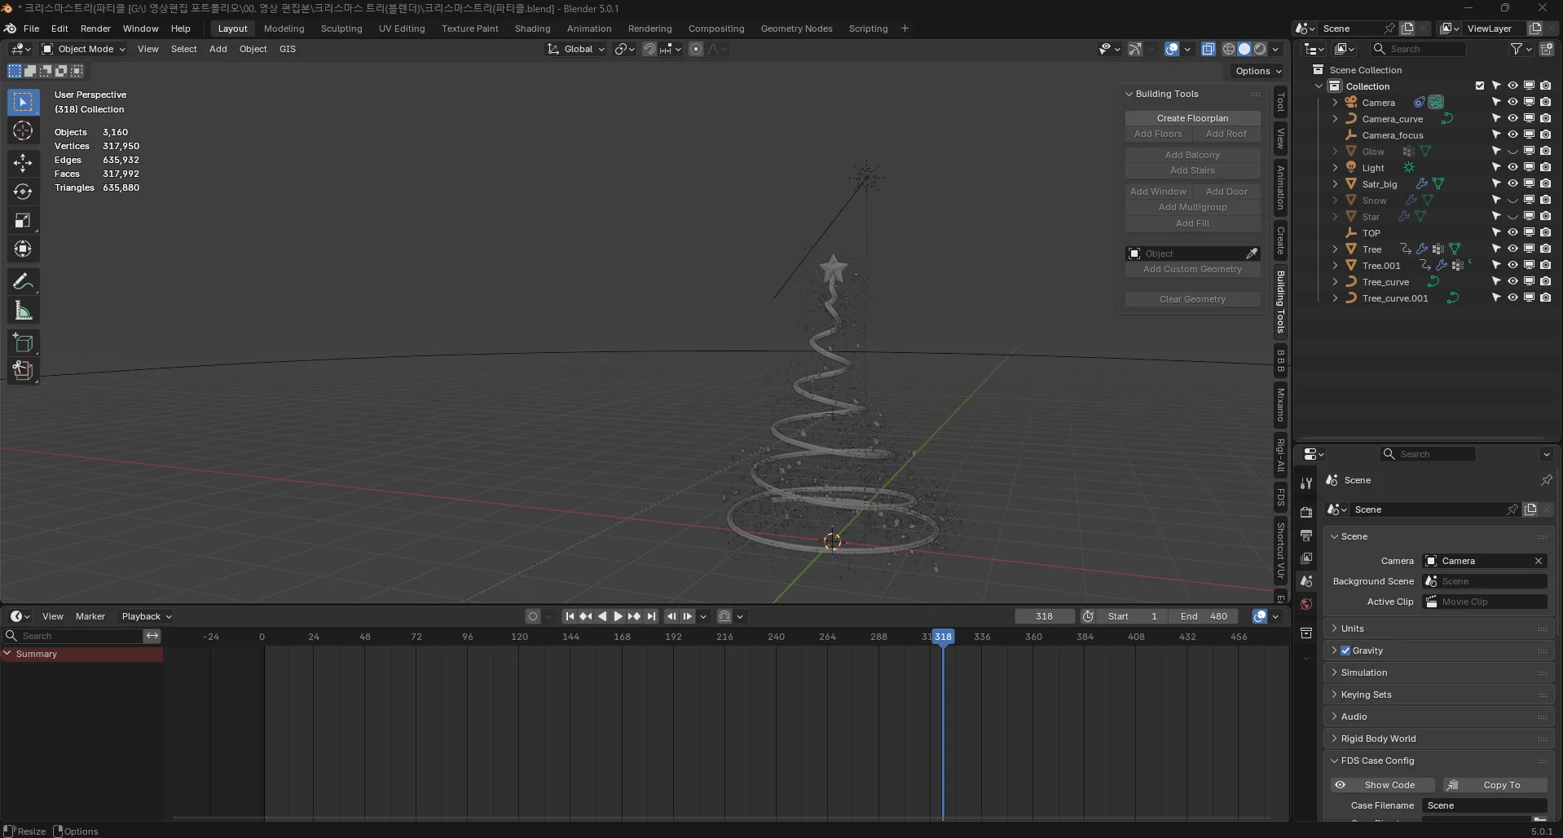Select the 3D Cursor tool
This screenshot has height=838, width=1563.
tap(23, 131)
